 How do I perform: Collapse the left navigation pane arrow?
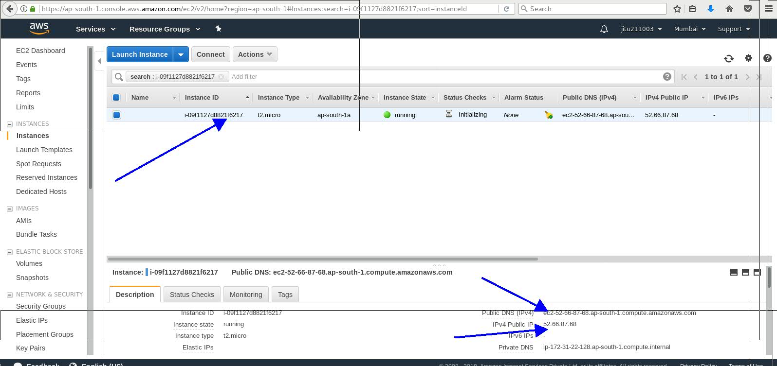(x=99, y=61)
